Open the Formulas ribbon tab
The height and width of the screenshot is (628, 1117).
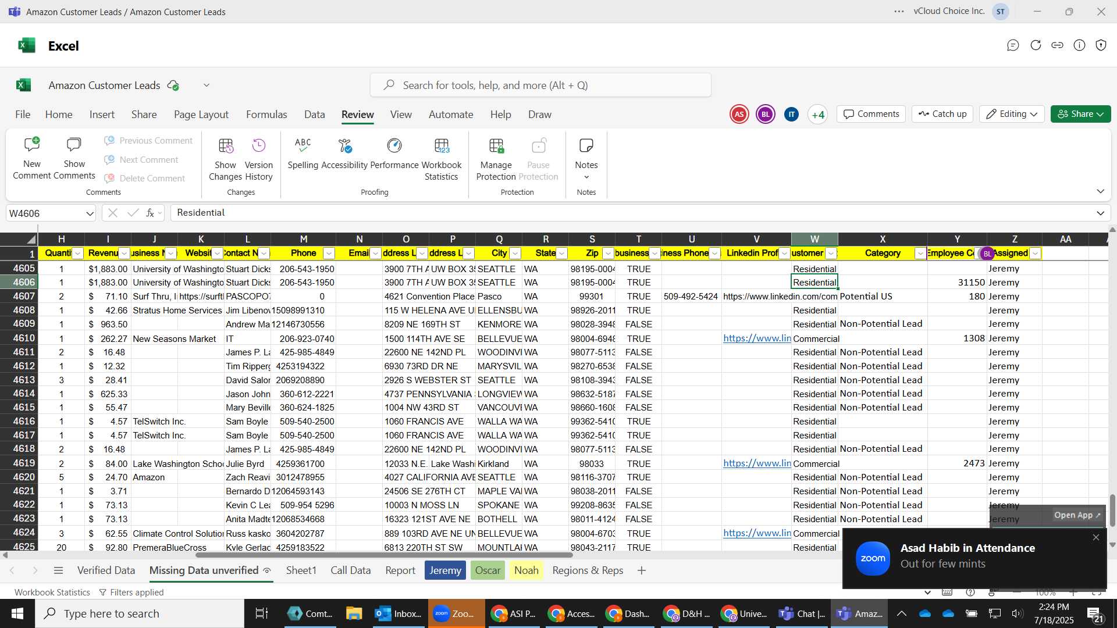[x=266, y=115]
